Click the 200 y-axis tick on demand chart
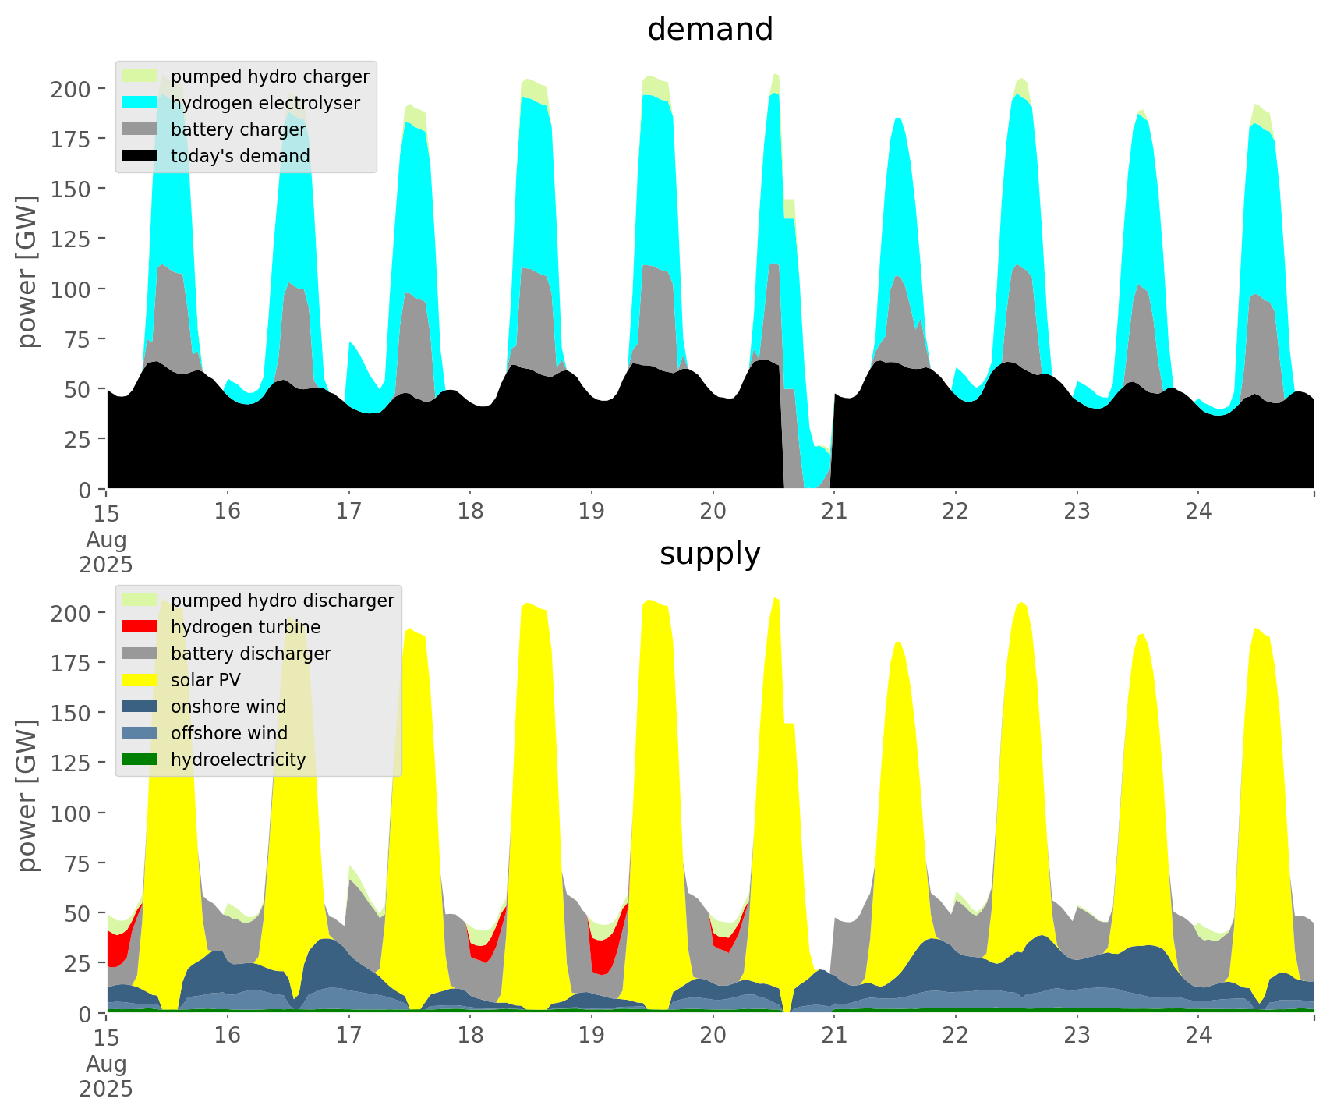1330x1116 pixels. [x=71, y=89]
